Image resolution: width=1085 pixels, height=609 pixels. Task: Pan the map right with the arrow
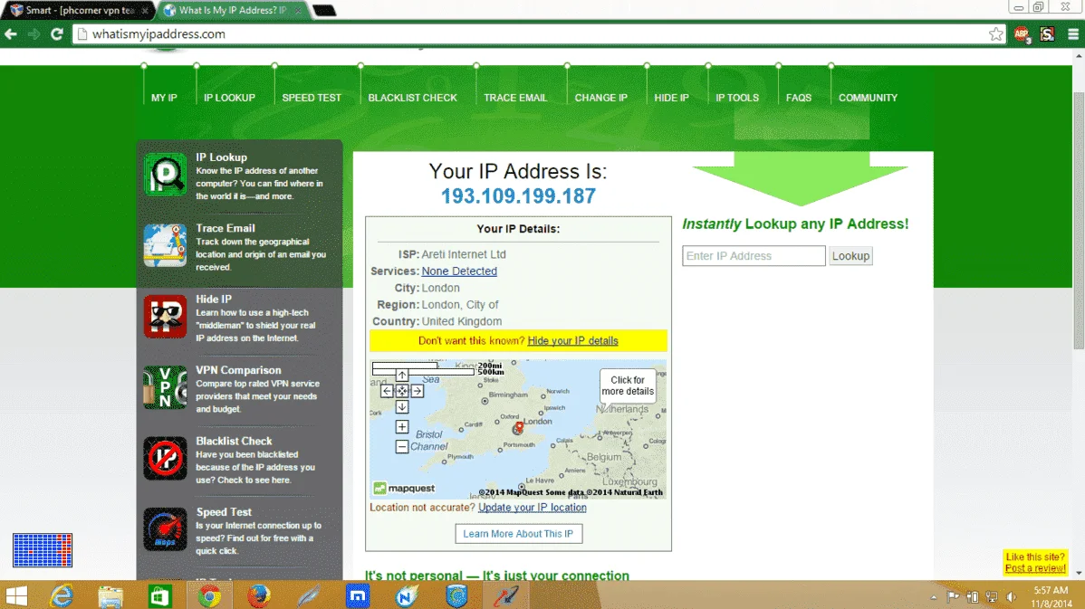418,391
